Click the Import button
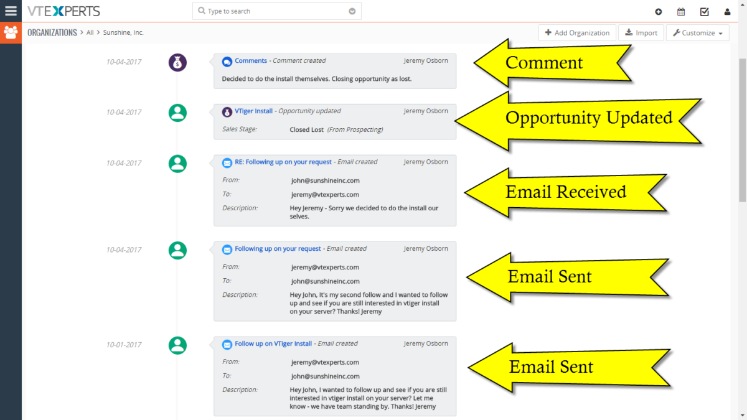 641,33
